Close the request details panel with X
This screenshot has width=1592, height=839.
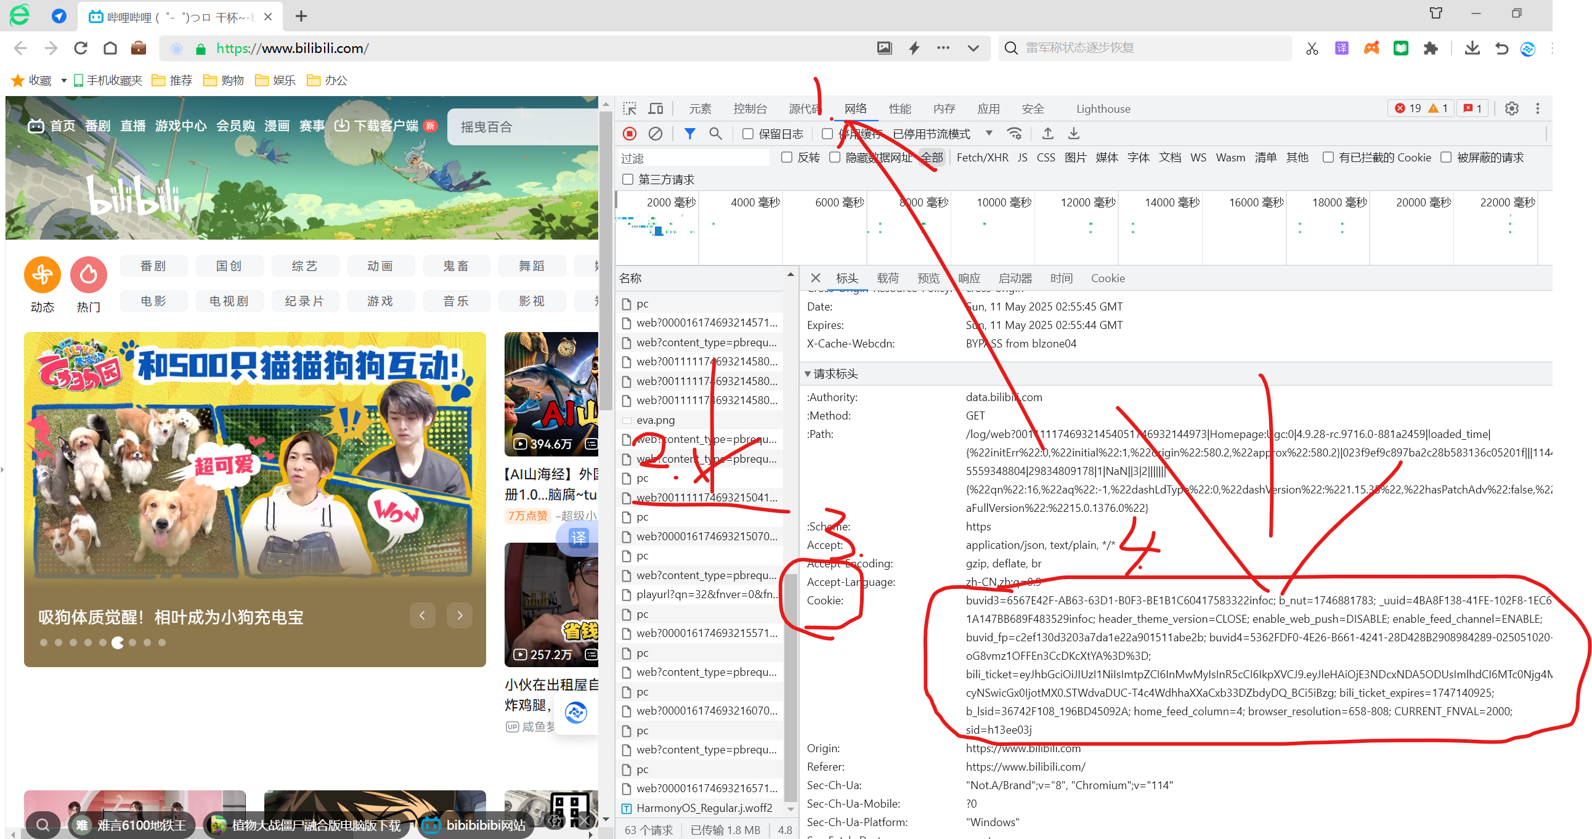click(x=815, y=278)
